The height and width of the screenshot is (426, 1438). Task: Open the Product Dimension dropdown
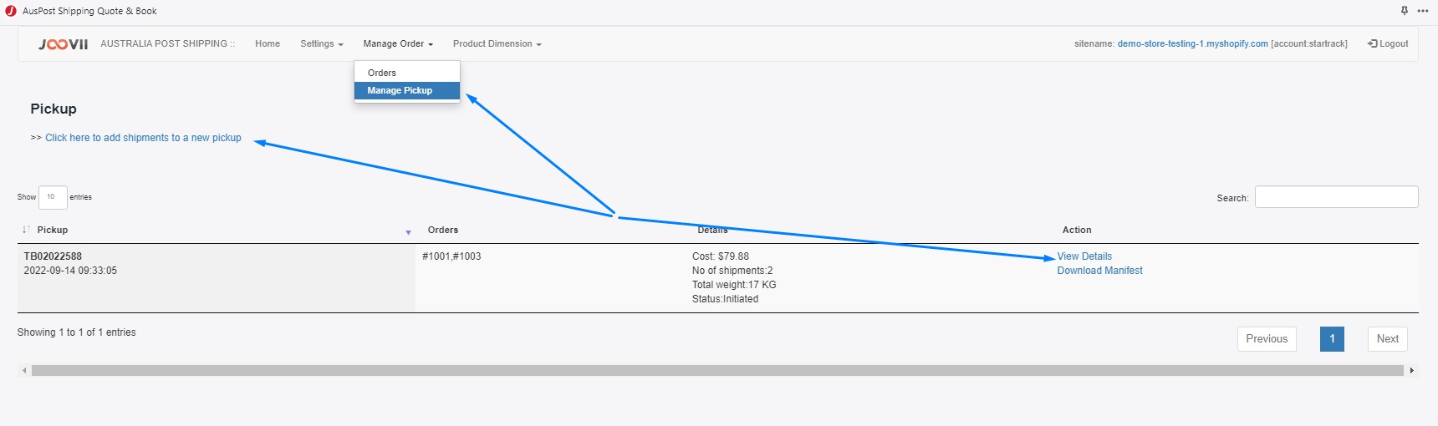click(497, 44)
